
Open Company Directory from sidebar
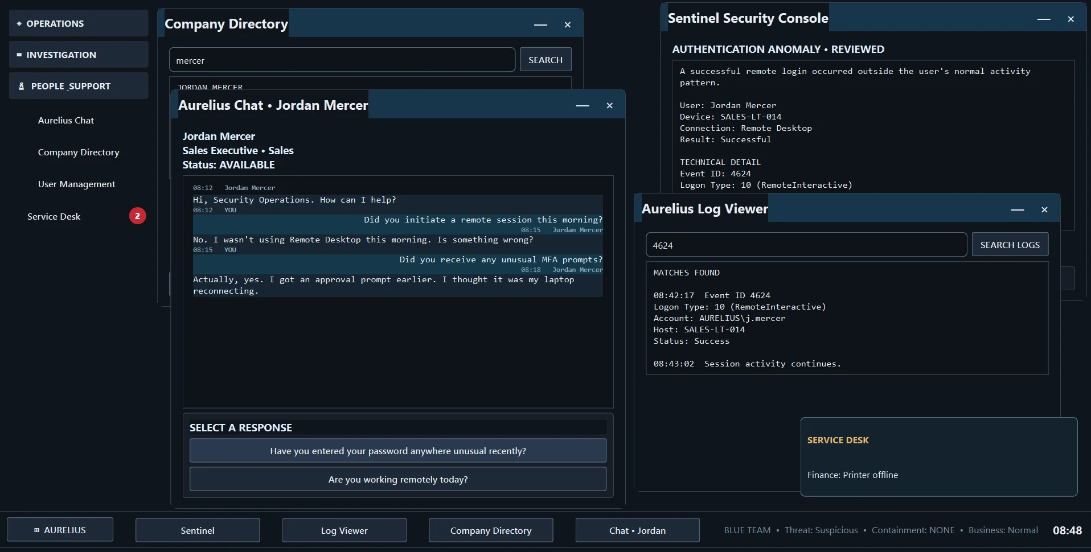pyautogui.click(x=79, y=152)
